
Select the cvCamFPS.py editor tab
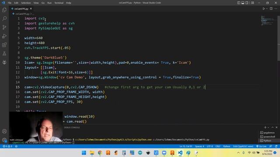pyautogui.click(x=21, y=9)
